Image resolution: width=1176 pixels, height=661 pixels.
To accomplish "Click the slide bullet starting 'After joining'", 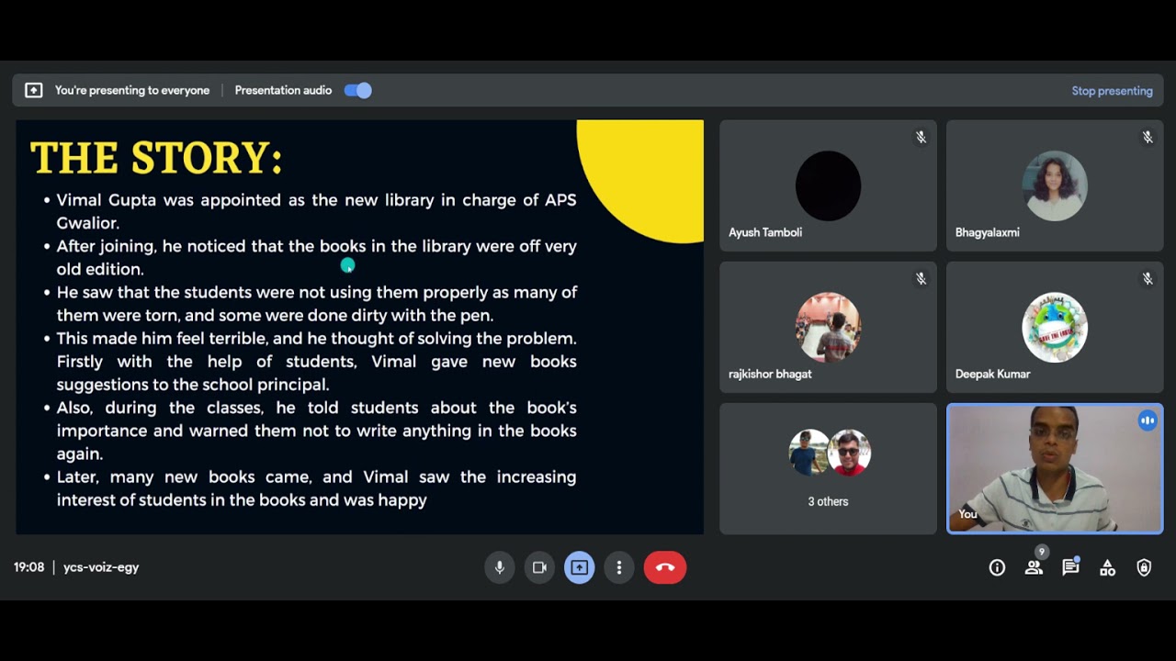I will [316, 257].
